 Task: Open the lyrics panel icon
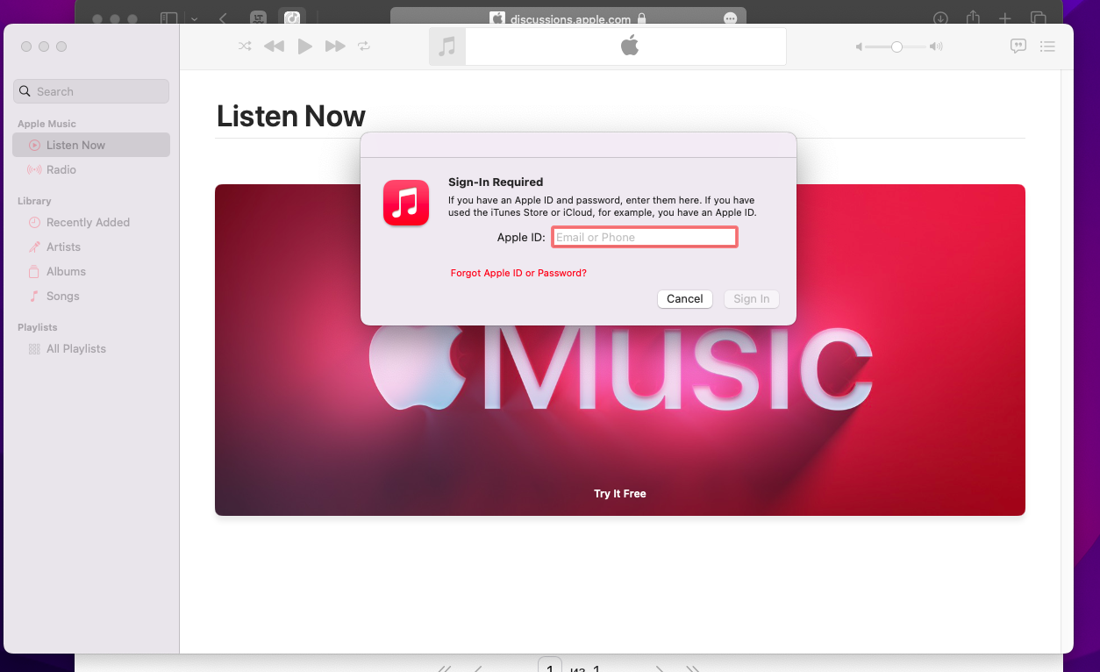1018,46
